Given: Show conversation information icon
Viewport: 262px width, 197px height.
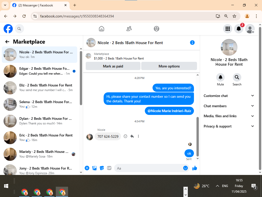Looking at the screenshot, I should (192, 43).
